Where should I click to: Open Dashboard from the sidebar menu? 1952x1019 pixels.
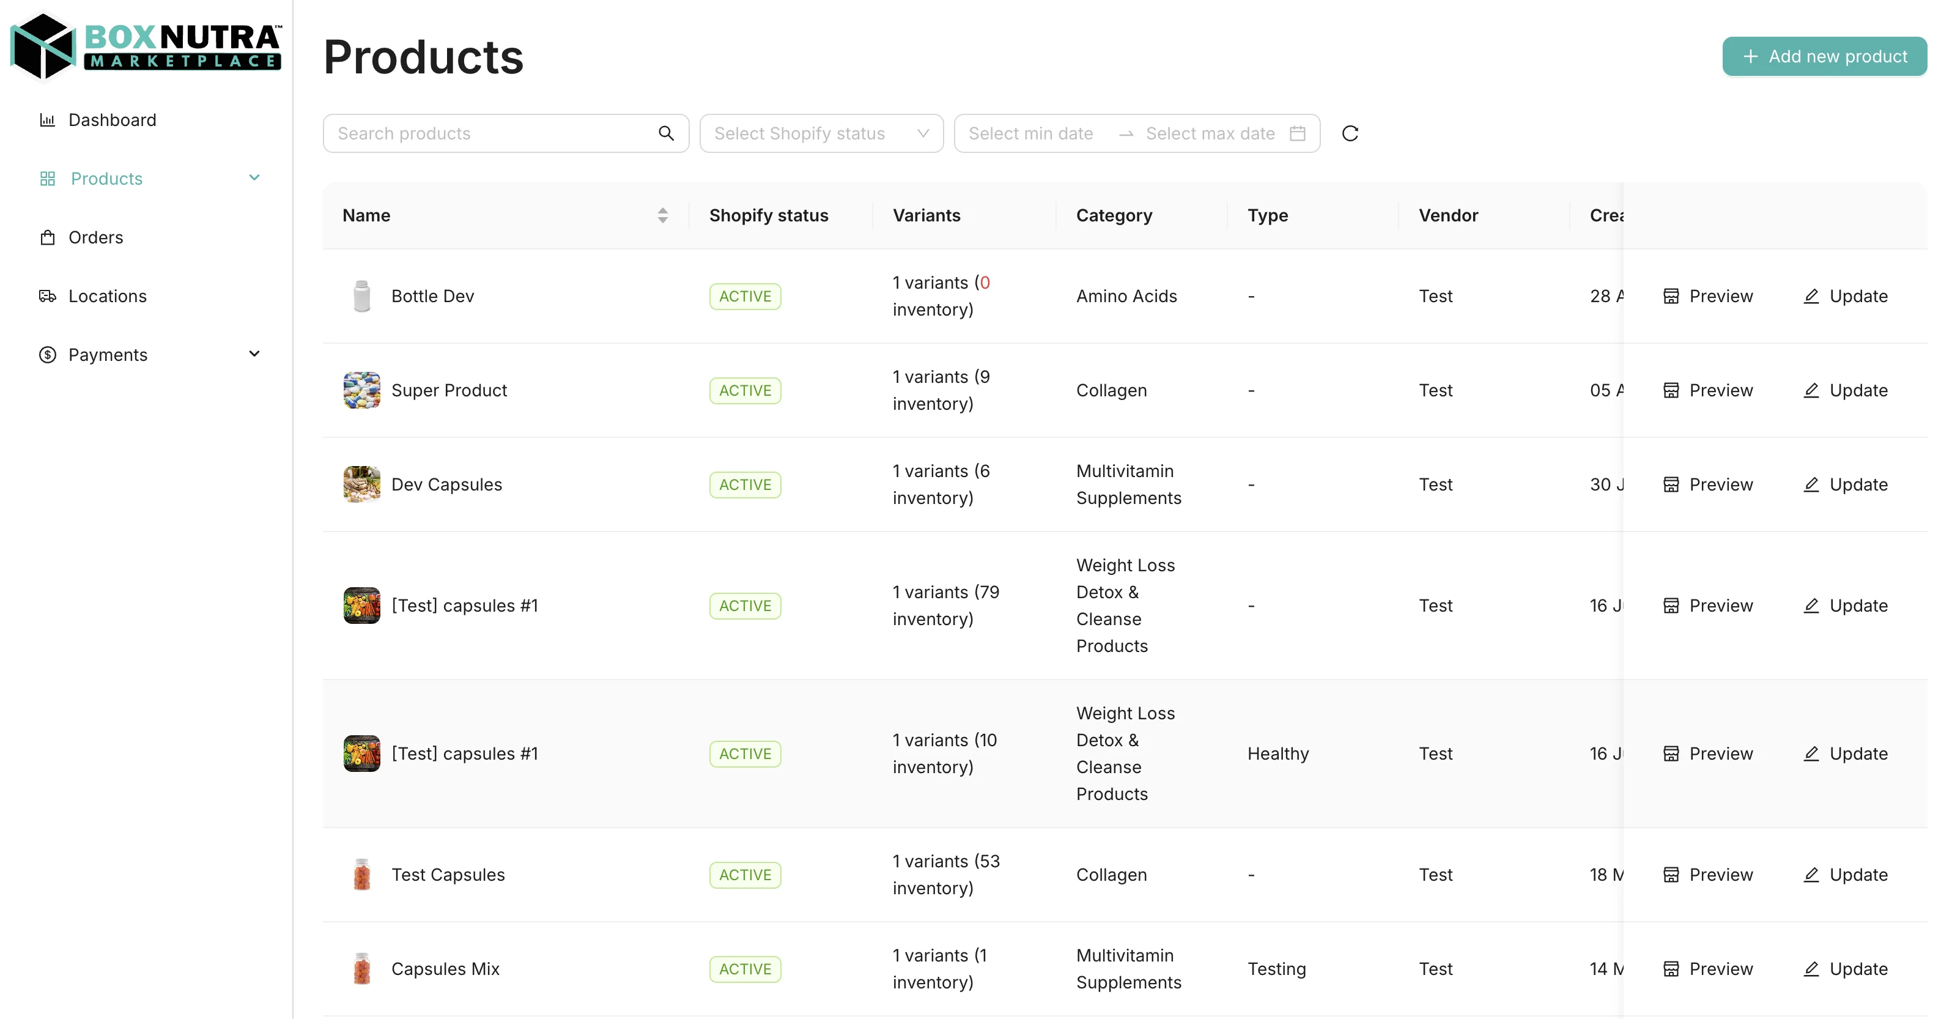tap(112, 120)
